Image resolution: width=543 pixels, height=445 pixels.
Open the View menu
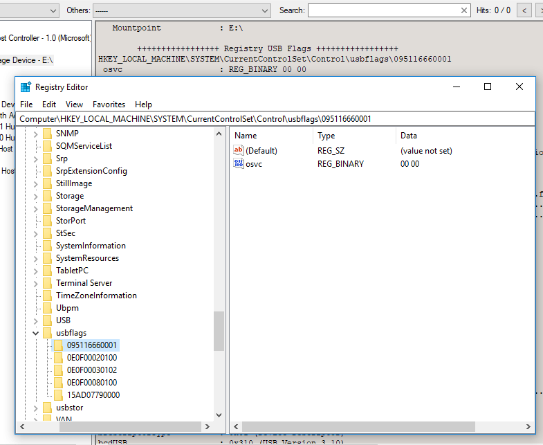pyautogui.click(x=74, y=105)
